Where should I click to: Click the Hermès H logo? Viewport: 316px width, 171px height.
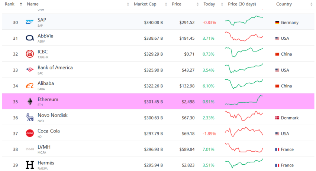(30, 165)
